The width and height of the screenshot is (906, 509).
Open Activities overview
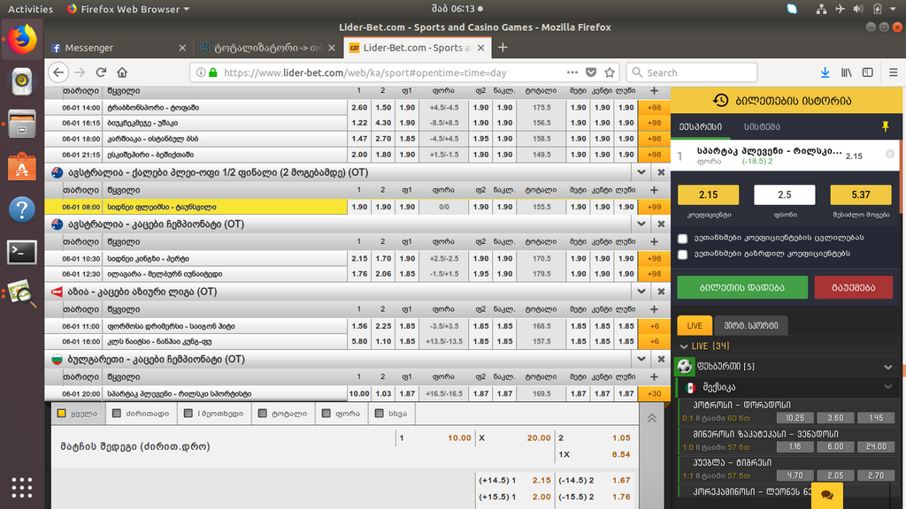pyautogui.click(x=30, y=9)
